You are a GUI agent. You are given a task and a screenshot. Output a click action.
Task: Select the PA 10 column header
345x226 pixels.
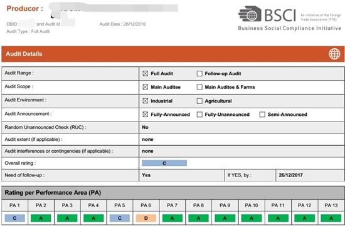(x=252, y=205)
